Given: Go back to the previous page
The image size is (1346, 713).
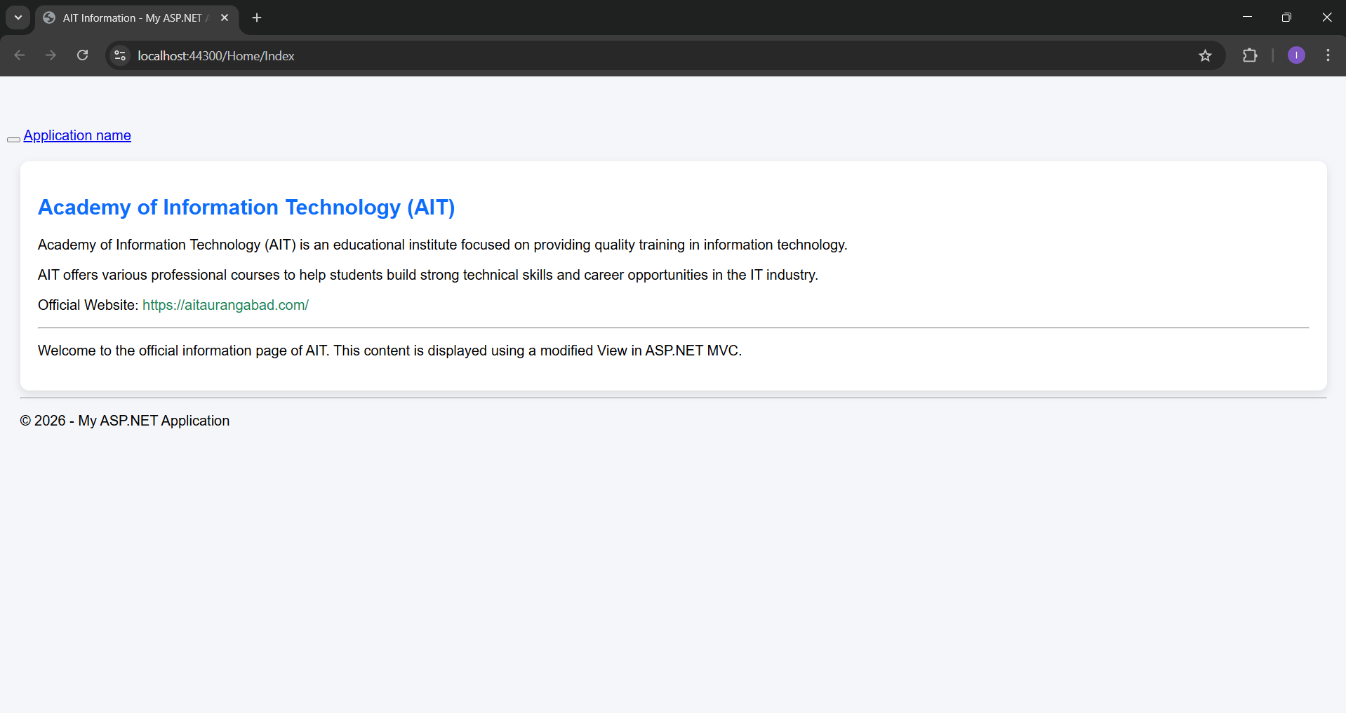Looking at the screenshot, I should [x=20, y=55].
